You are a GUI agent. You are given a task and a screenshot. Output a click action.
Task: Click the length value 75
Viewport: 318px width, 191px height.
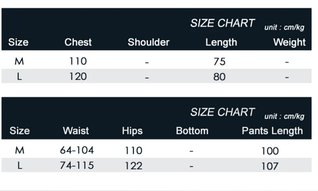coord(219,62)
